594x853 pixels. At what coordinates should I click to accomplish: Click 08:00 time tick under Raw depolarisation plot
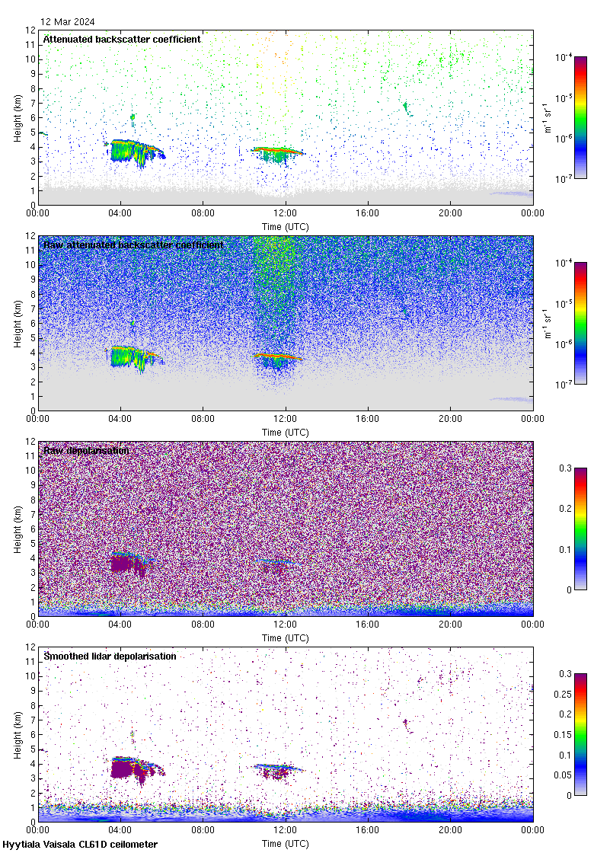pos(203,625)
